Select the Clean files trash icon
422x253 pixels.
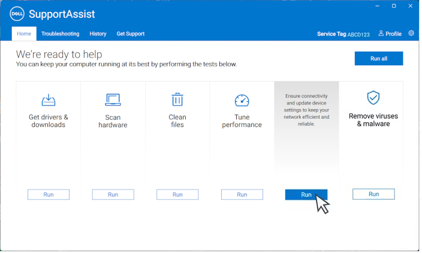[x=177, y=100]
